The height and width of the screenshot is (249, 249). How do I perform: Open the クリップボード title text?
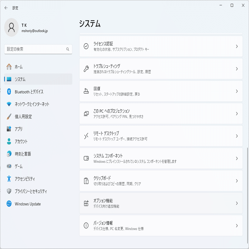pyautogui.click(x=102, y=178)
